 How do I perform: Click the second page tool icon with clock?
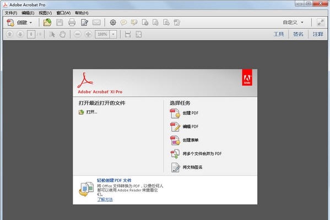(x=155, y=23)
